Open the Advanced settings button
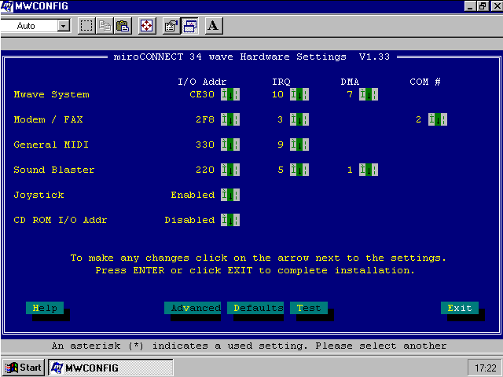 click(193, 308)
